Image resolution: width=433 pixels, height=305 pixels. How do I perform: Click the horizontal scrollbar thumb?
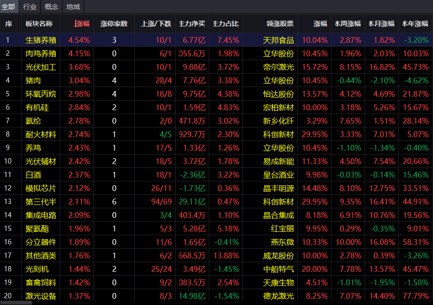point(16,303)
